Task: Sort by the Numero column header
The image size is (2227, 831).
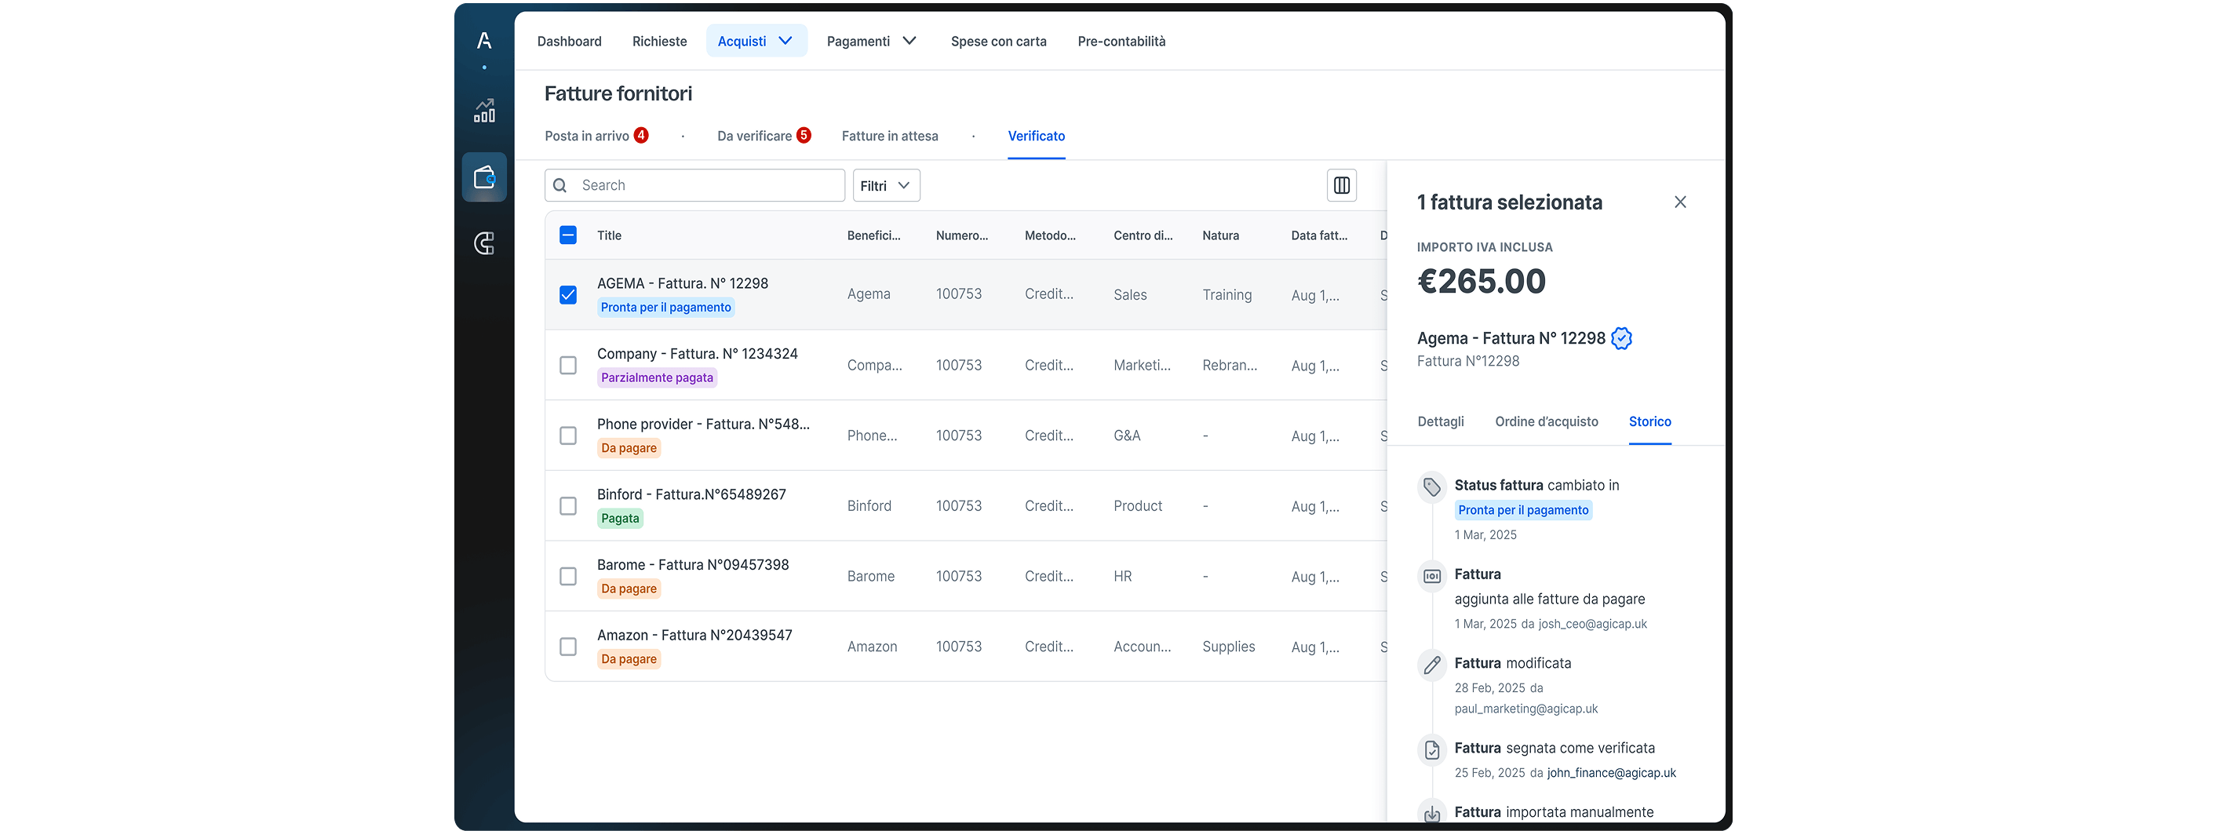Action: tap(962, 235)
